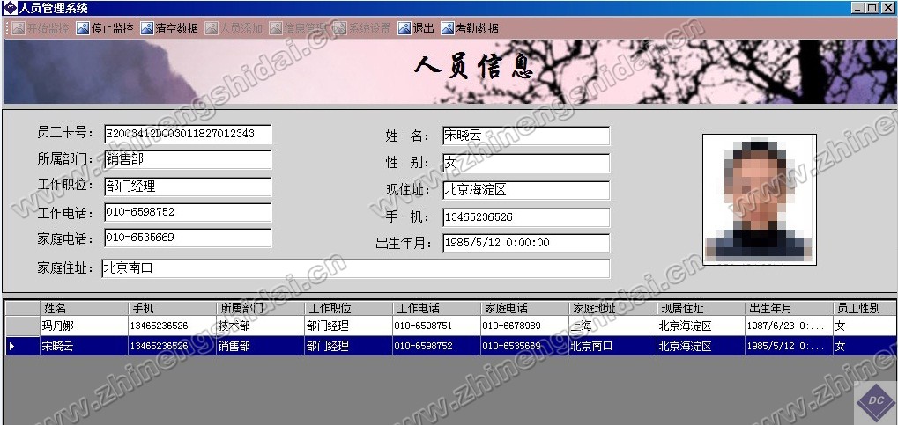Click the 所属部门 column header
This screenshot has height=425, width=898.
(x=260, y=308)
